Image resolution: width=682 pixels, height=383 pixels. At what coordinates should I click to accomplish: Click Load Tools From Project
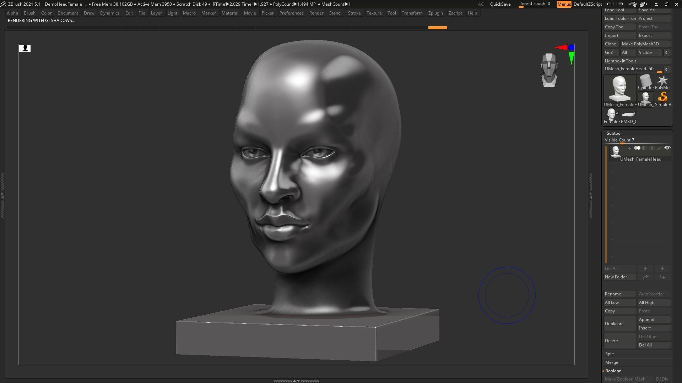(x=637, y=18)
